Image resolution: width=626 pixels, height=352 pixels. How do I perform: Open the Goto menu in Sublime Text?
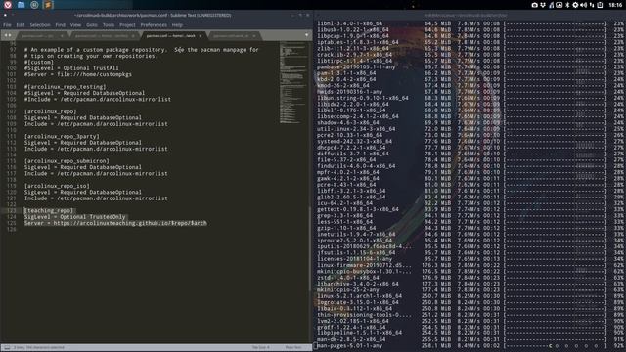click(92, 25)
